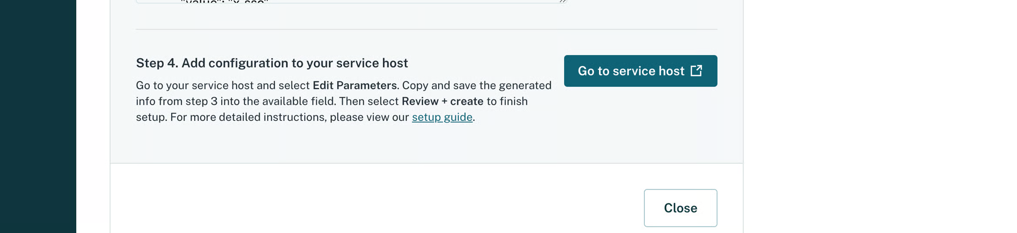Click the Step 4 heading text
The width and height of the screenshot is (1017, 233).
[x=272, y=63]
